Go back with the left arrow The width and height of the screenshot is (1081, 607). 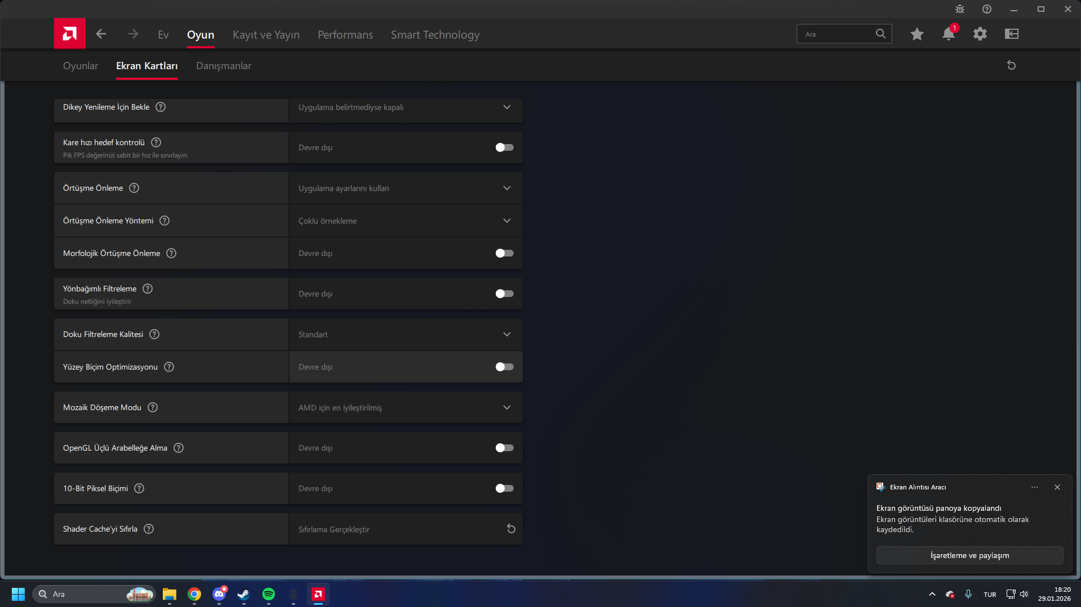(x=101, y=34)
